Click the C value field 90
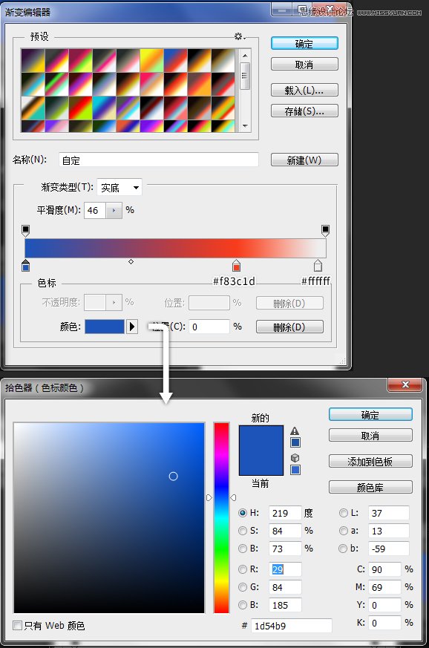This screenshot has height=648, width=429. (x=384, y=569)
